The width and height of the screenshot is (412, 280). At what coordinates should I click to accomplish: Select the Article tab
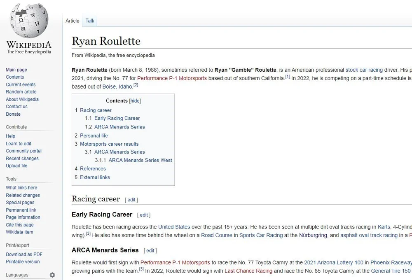(x=72, y=20)
